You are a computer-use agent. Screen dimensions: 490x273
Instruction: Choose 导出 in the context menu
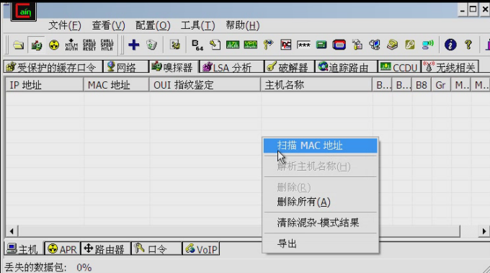tap(321, 243)
